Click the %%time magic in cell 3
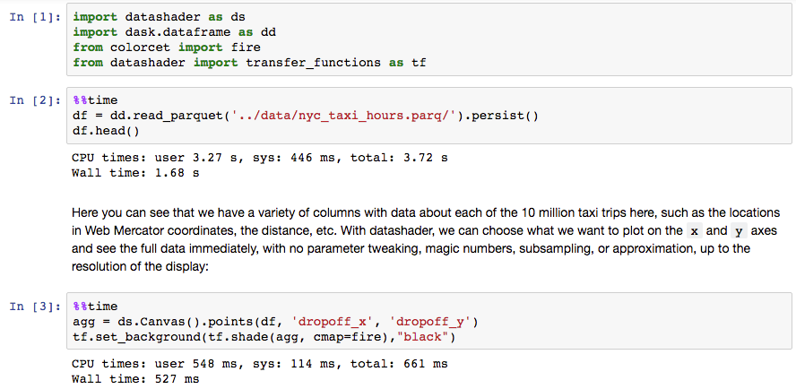Image resolution: width=796 pixels, height=389 pixels. pos(95,307)
